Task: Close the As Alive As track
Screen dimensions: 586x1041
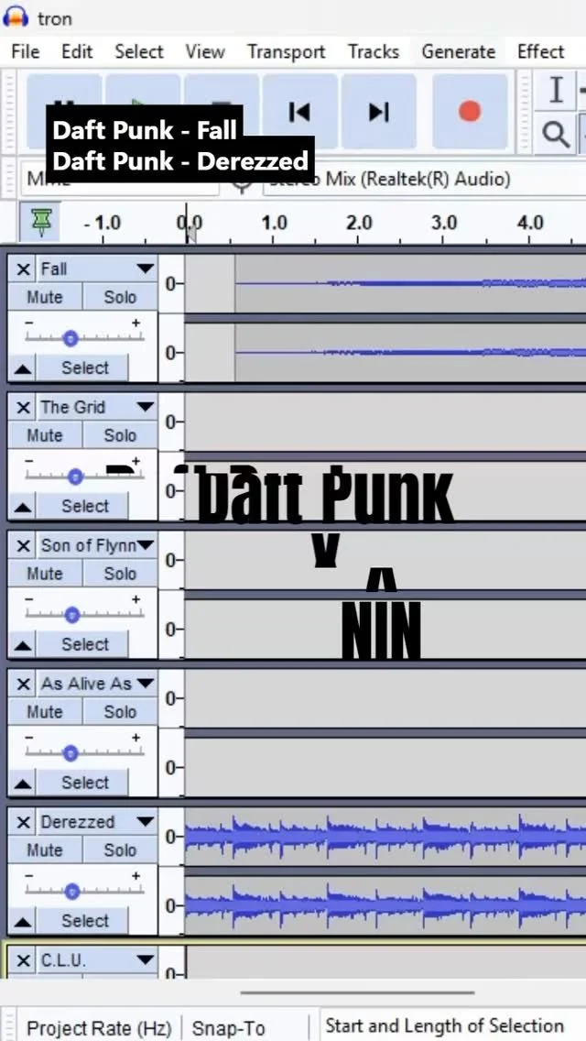Action: click(x=23, y=684)
